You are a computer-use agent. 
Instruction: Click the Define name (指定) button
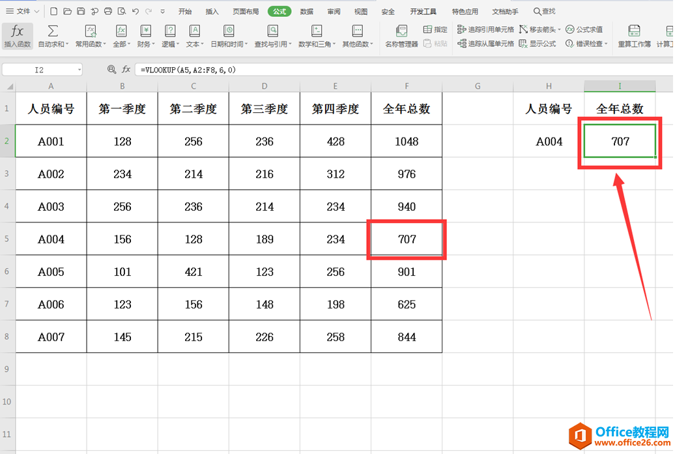coord(435,29)
